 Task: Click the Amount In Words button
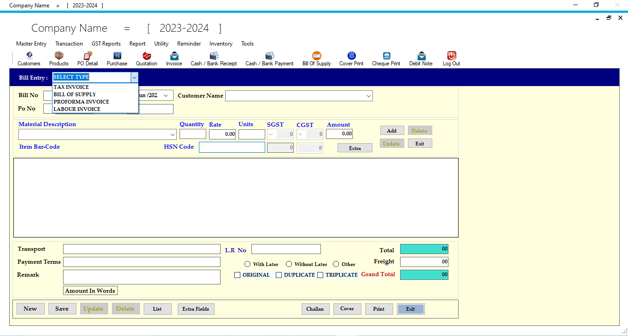tap(90, 290)
